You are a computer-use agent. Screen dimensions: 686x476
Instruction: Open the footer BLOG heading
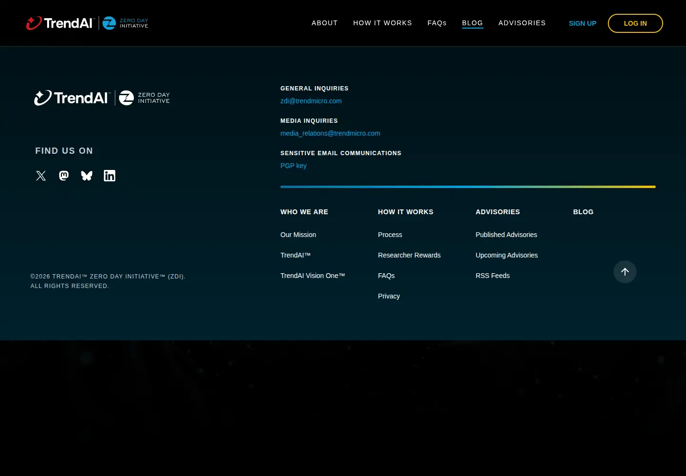coord(583,212)
